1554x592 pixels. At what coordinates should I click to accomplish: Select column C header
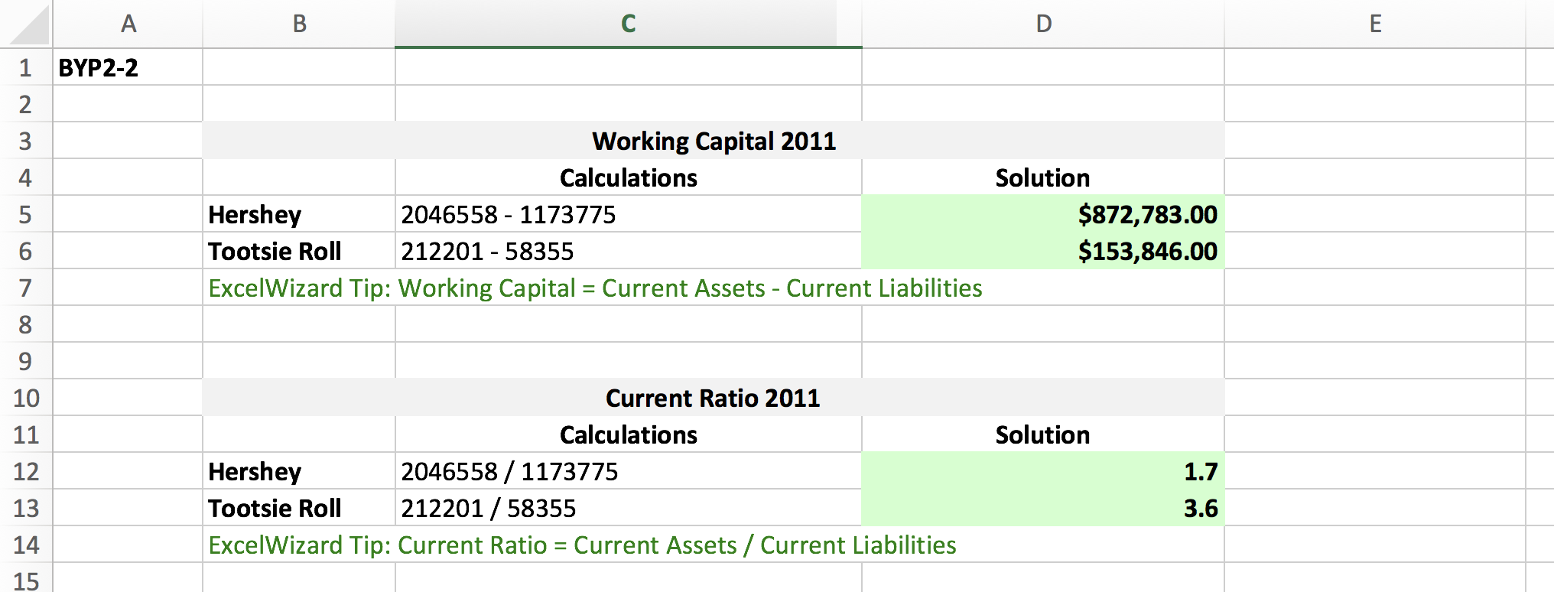pos(628,24)
